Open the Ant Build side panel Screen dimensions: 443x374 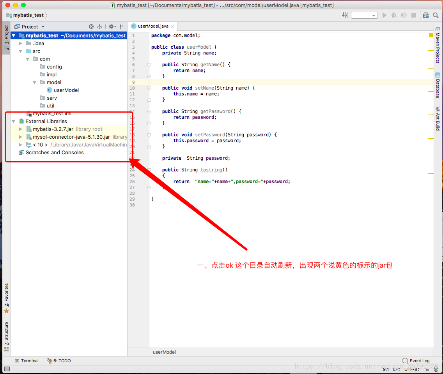(x=438, y=118)
